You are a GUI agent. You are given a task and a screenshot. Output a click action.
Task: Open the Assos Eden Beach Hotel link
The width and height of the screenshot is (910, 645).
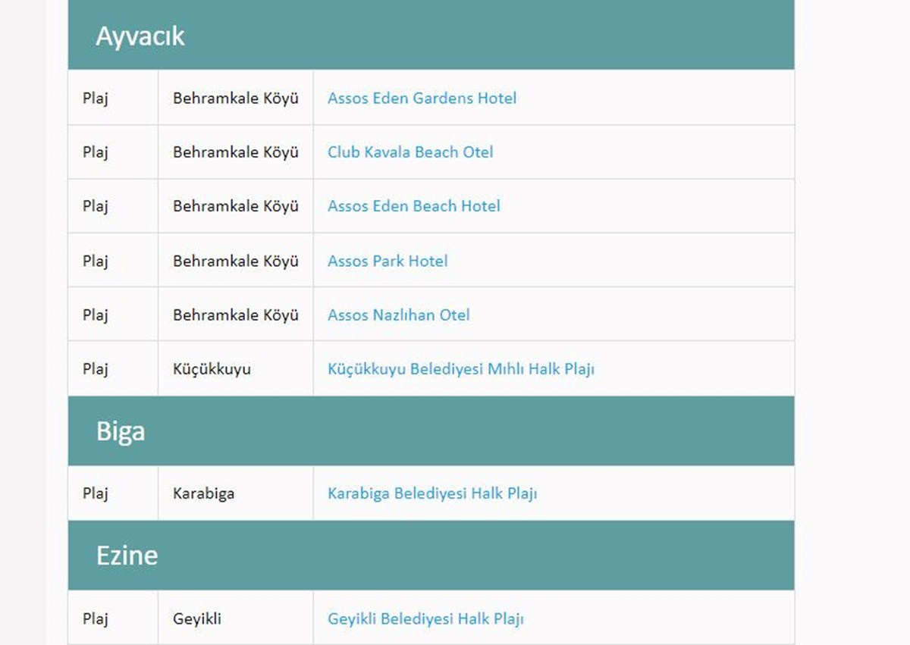coord(414,206)
